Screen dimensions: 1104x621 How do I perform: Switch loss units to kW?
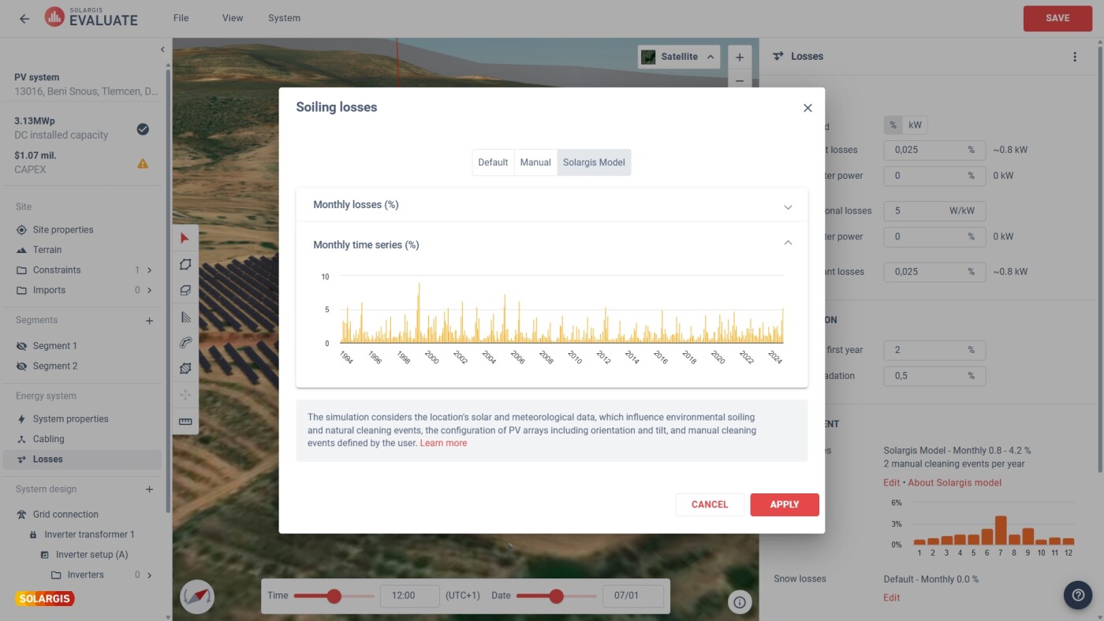[x=915, y=125]
